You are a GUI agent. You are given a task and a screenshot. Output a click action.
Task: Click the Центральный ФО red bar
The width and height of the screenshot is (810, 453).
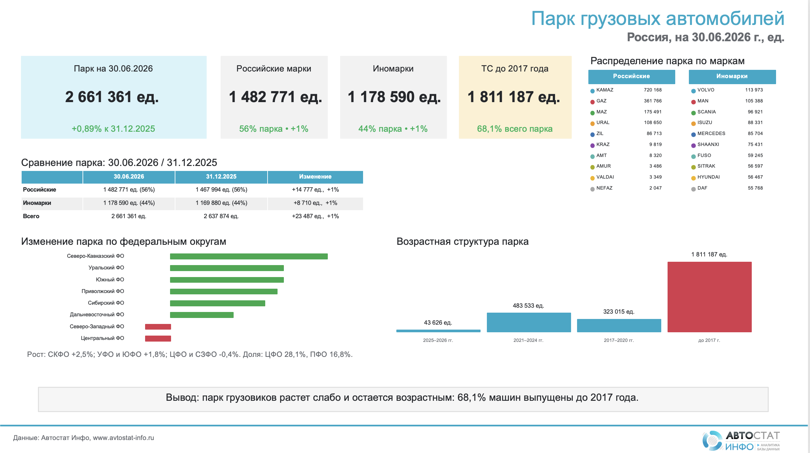click(x=158, y=339)
